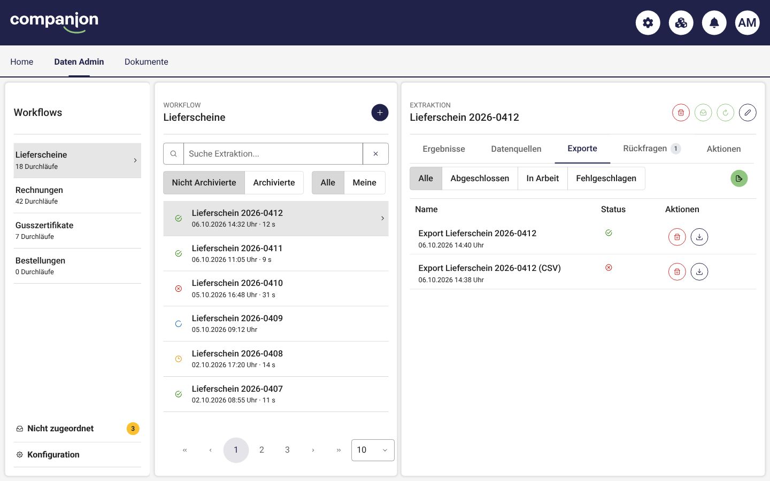Switch to Archivierte filter
770x481 pixels.
274,182
